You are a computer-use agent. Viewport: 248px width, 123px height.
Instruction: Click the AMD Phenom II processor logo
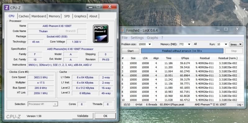(x=101, y=34)
